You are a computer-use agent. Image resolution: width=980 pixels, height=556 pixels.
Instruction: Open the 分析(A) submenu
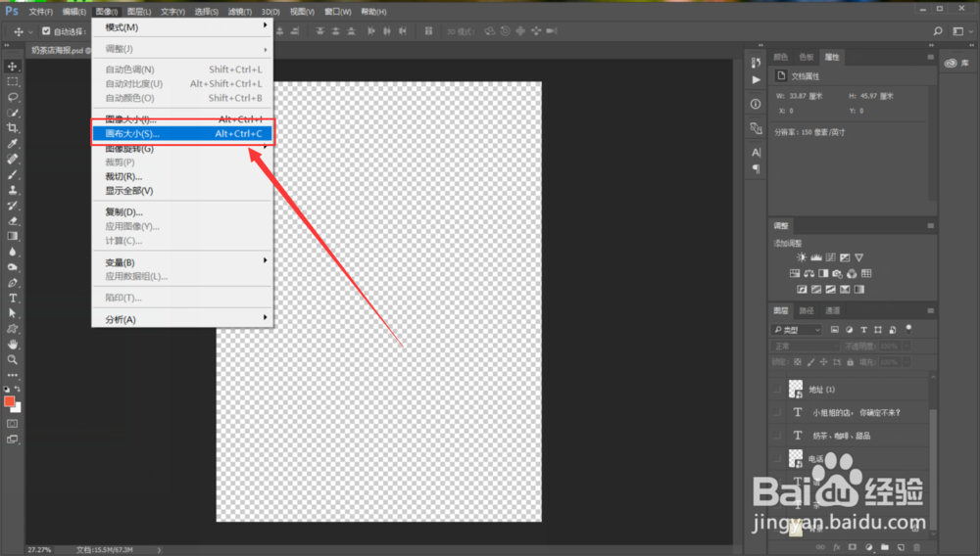[x=182, y=319]
